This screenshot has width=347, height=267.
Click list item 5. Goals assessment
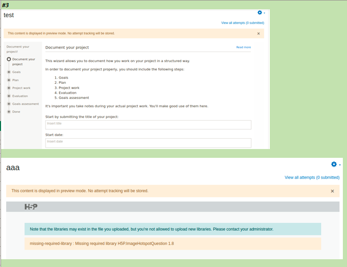tap(71, 98)
